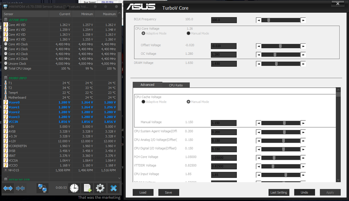Image resolution: width=349 pixels, height=201 pixels.
Task: Click the BCLK Frequency slider handle
Action: click(x=269, y=20)
